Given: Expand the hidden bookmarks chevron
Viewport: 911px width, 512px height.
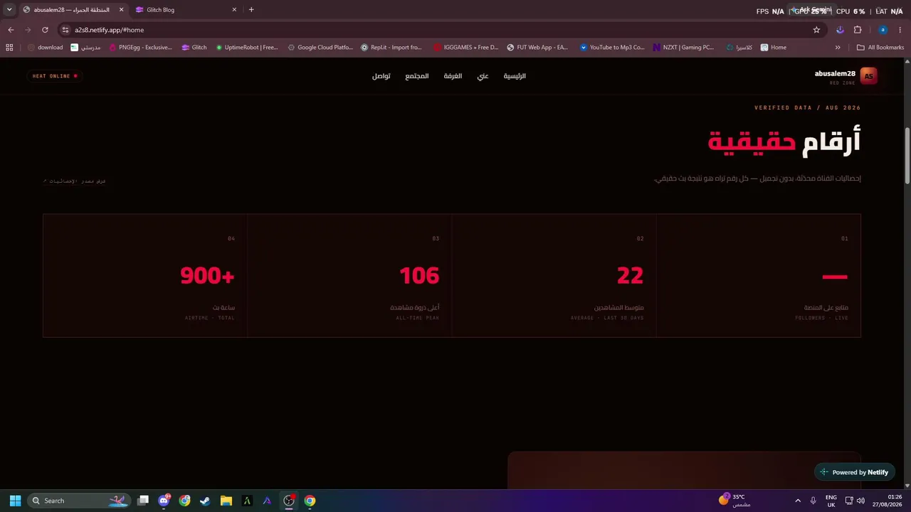Looking at the screenshot, I should click(x=838, y=48).
